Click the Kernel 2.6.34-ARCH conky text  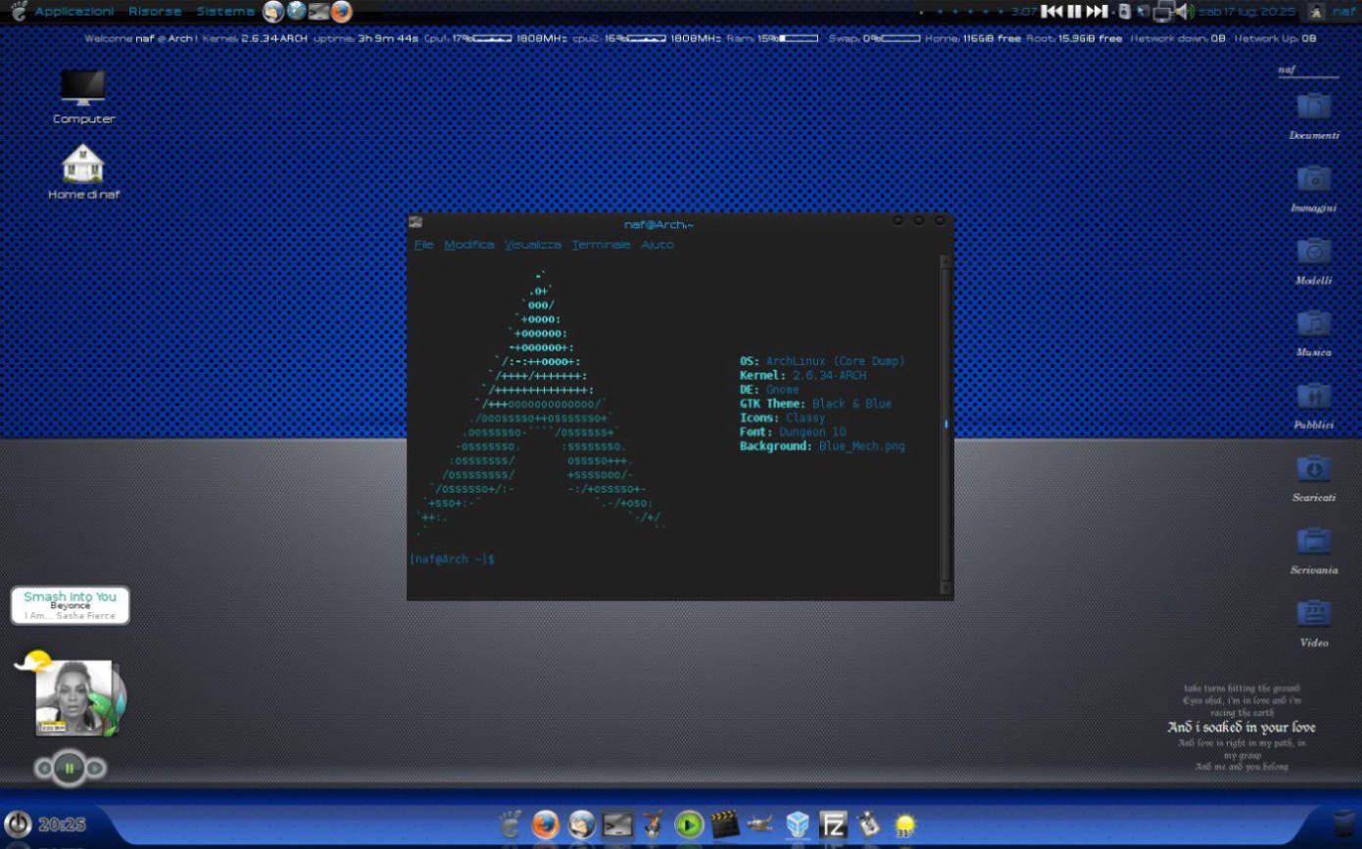(255, 38)
